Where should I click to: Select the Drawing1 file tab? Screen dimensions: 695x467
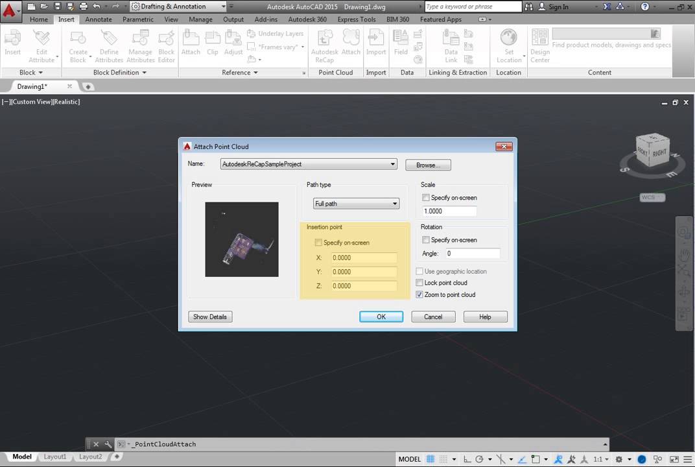point(32,86)
